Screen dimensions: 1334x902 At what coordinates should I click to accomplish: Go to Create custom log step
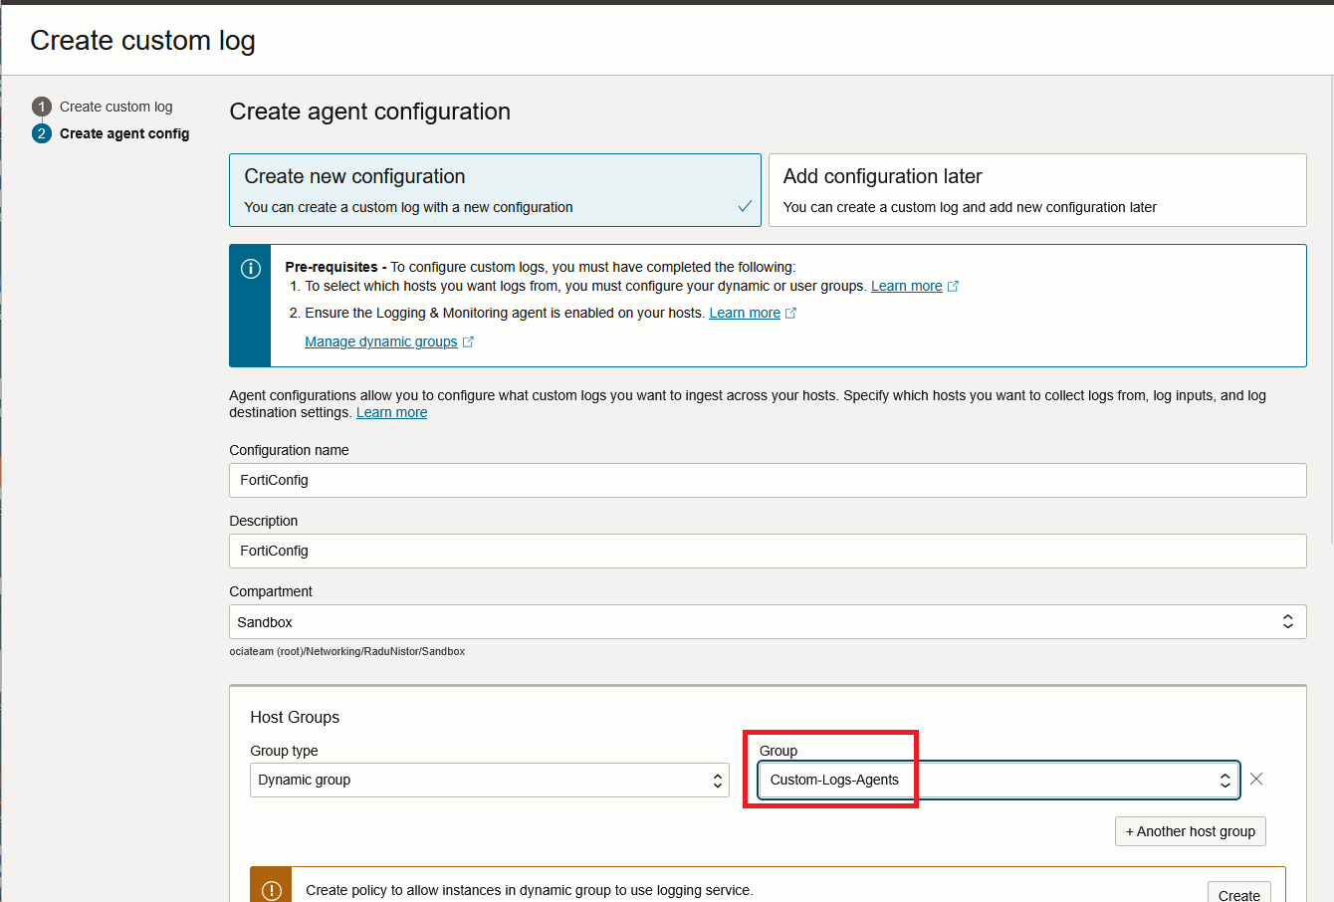[x=115, y=107]
